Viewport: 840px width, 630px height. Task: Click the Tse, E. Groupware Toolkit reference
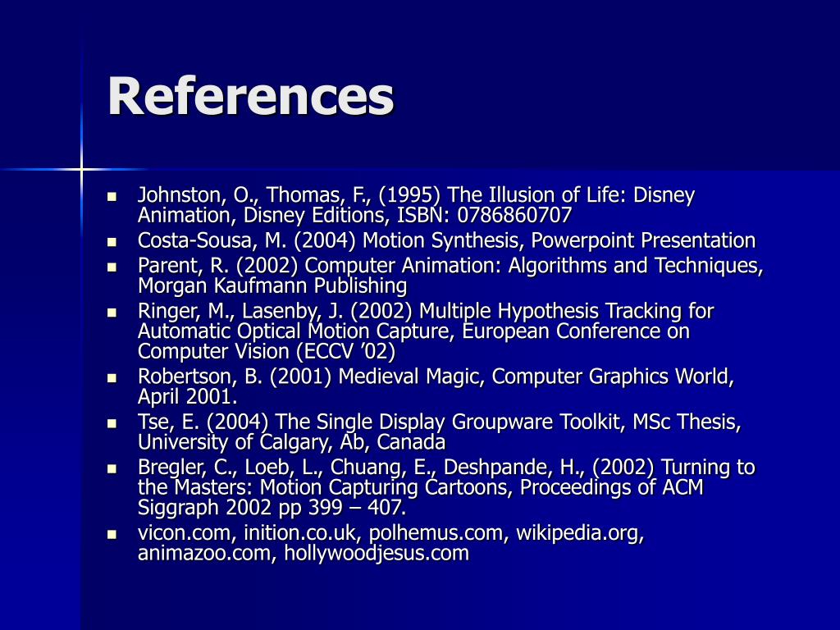pos(440,432)
